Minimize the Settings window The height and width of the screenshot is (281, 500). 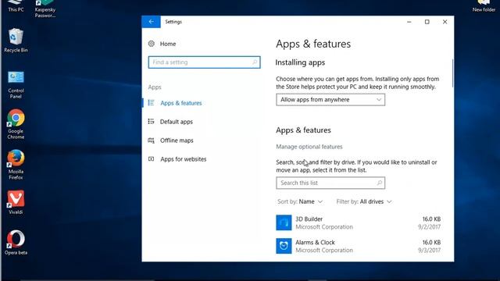[409, 22]
